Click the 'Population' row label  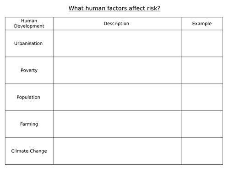click(x=28, y=97)
